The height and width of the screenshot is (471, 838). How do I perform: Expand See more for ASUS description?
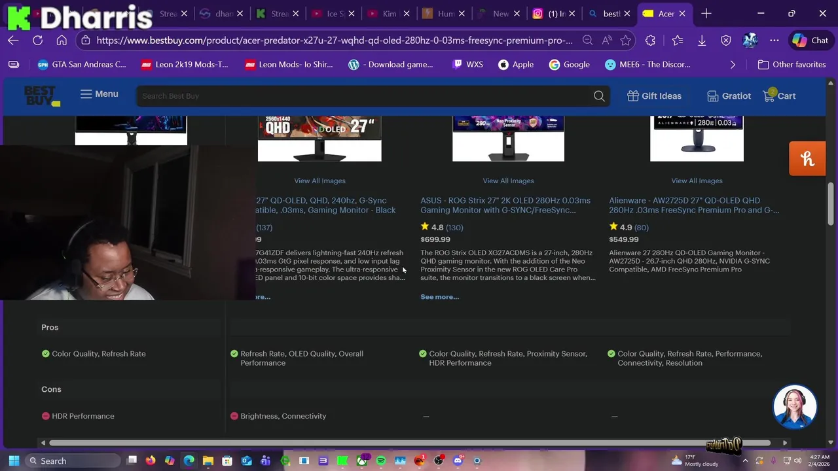[439, 297]
